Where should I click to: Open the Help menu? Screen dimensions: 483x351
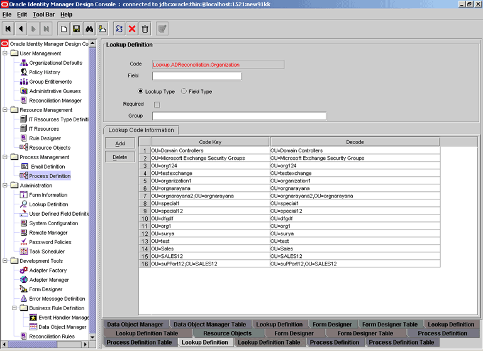pyautogui.click(x=66, y=14)
